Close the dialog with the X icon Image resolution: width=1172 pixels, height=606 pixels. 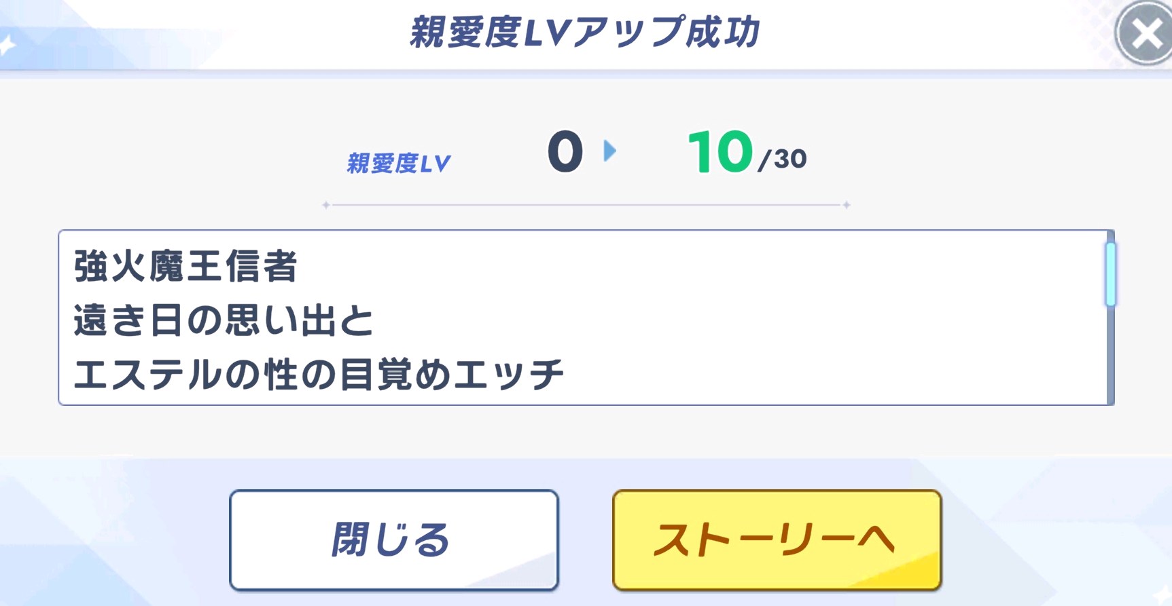point(1146,34)
